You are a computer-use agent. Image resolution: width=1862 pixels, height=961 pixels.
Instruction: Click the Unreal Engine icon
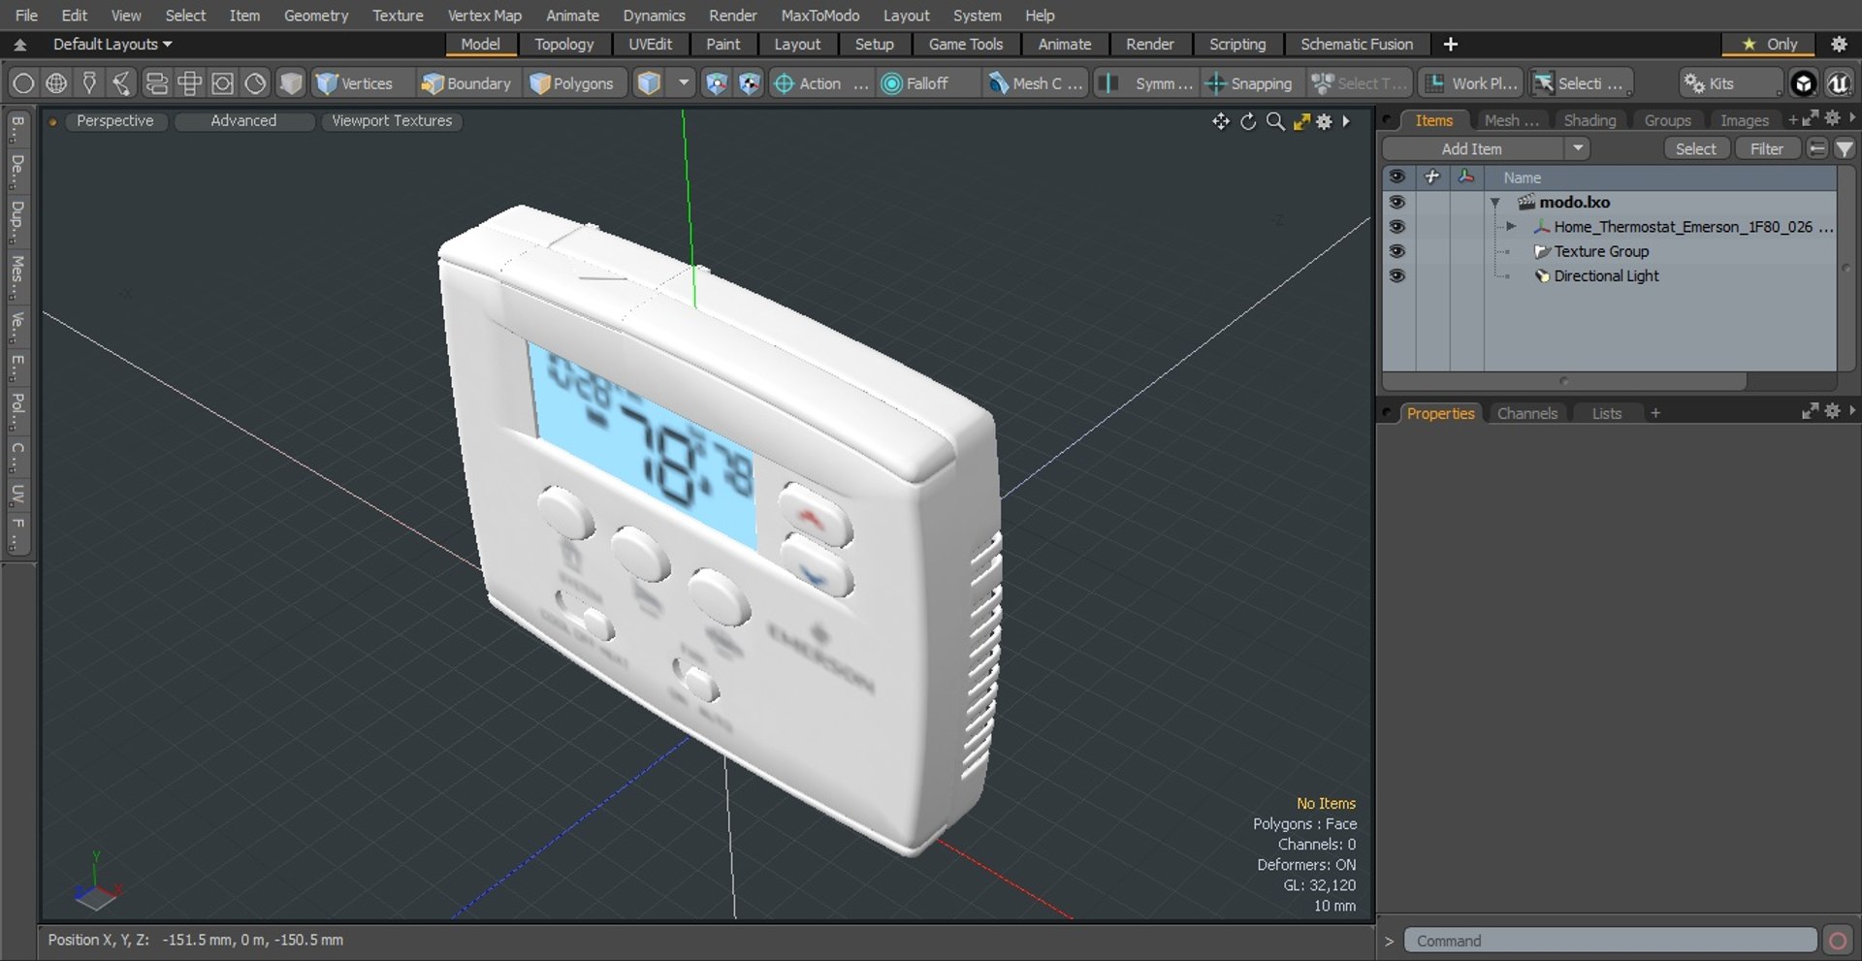coord(1839,83)
